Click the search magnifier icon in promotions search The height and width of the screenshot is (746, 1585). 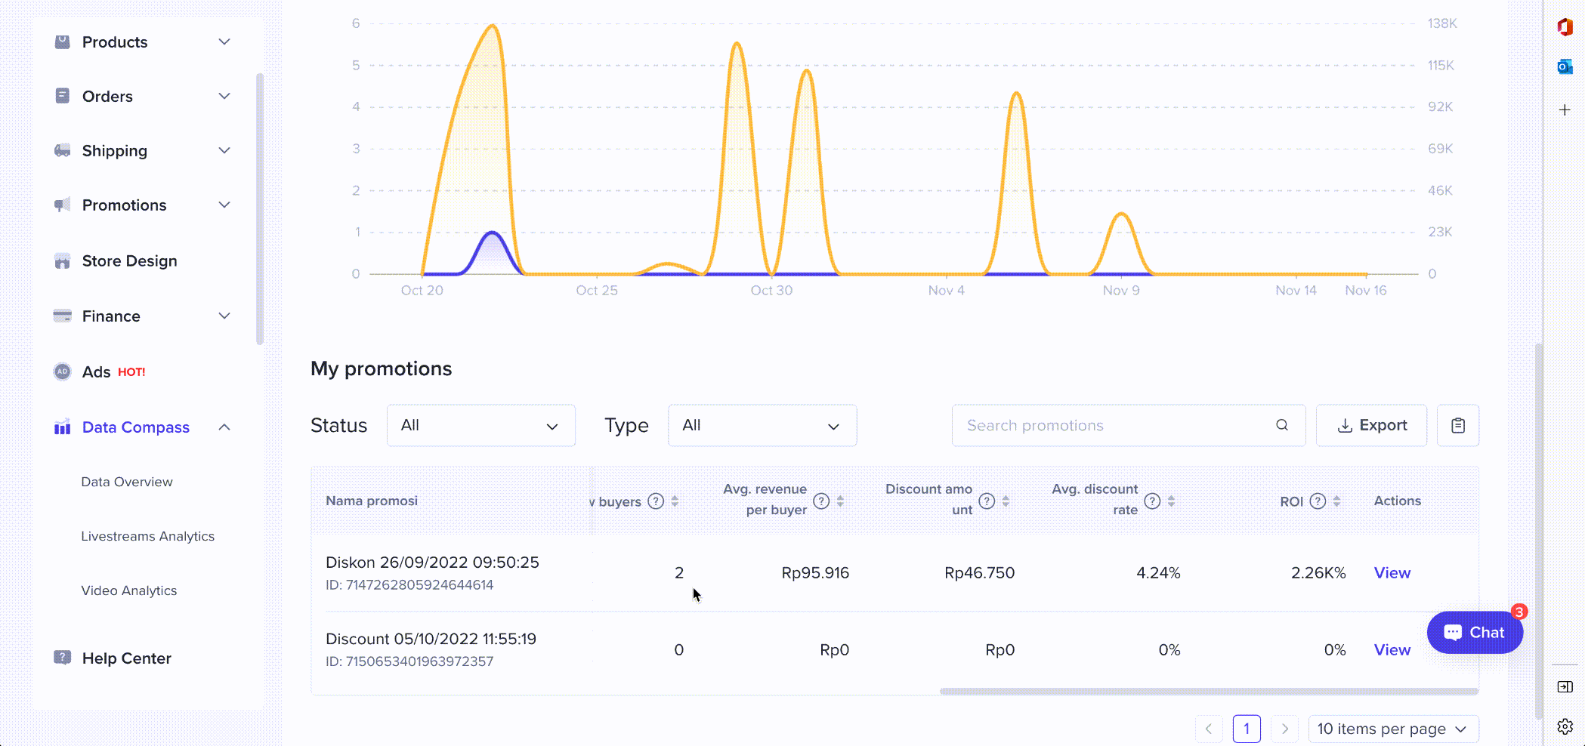pyautogui.click(x=1281, y=425)
